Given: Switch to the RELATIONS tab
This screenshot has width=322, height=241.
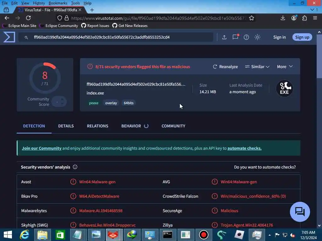Looking at the screenshot, I should click(97, 126).
